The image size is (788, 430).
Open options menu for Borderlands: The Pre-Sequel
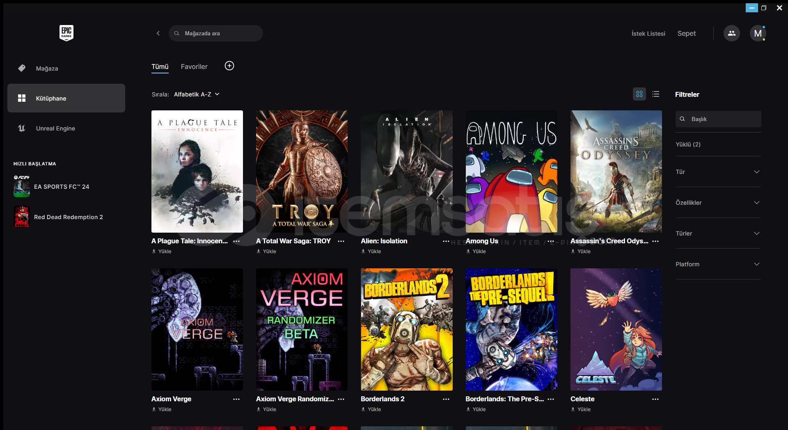(551, 399)
